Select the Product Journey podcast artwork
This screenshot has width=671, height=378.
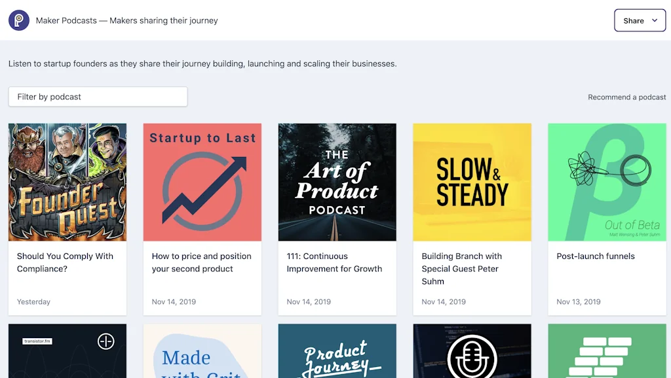(337, 351)
